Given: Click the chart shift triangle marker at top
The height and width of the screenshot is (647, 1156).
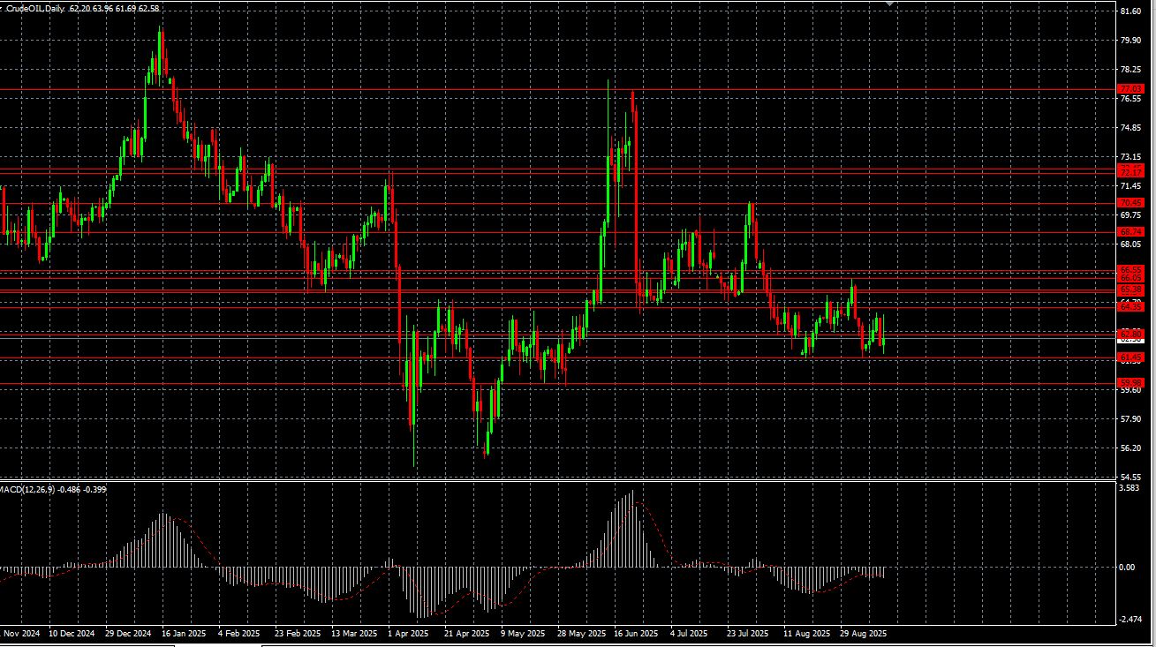Looking at the screenshot, I should pyautogui.click(x=892, y=4).
